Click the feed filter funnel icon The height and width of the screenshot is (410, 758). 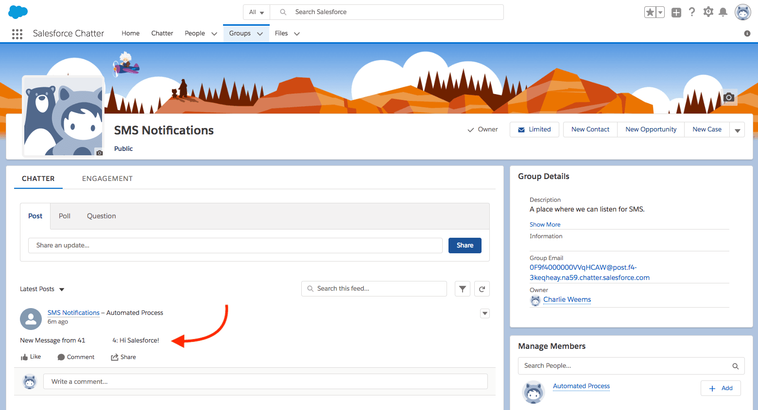[x=462, y=288]
